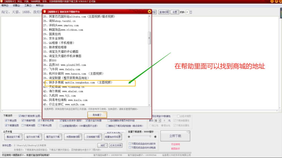Viewport: 282px width, 158px height.
Task: Enable 过滤重复的图片 checkbox
Action: pos(61,126)
